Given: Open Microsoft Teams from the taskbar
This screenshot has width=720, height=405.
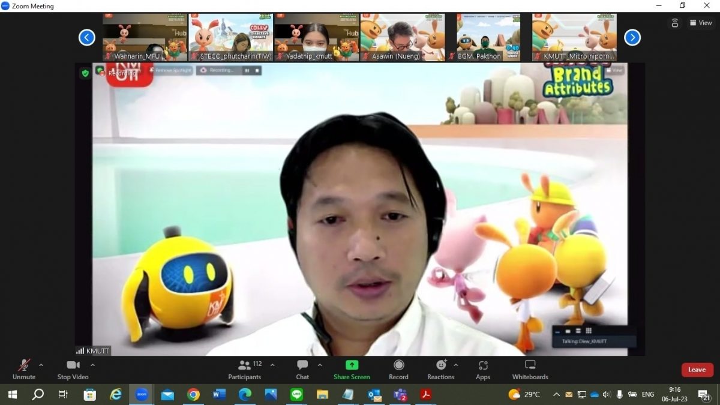Looking at the screenshot, I should click(x=400, y=394).
